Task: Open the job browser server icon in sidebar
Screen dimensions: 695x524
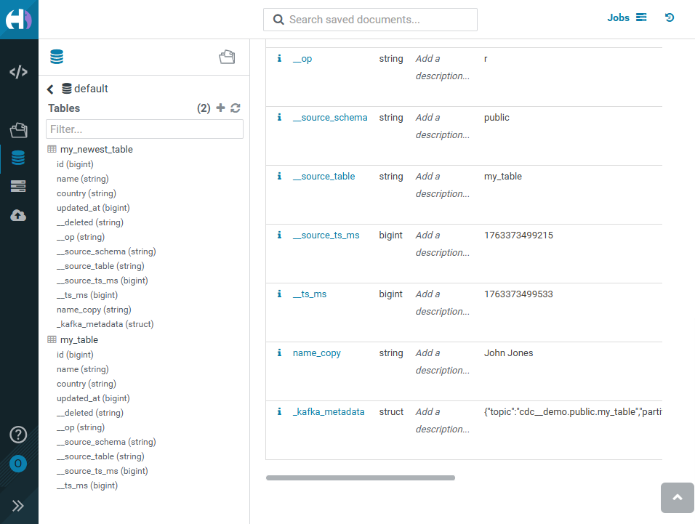Action: [19, 187]
